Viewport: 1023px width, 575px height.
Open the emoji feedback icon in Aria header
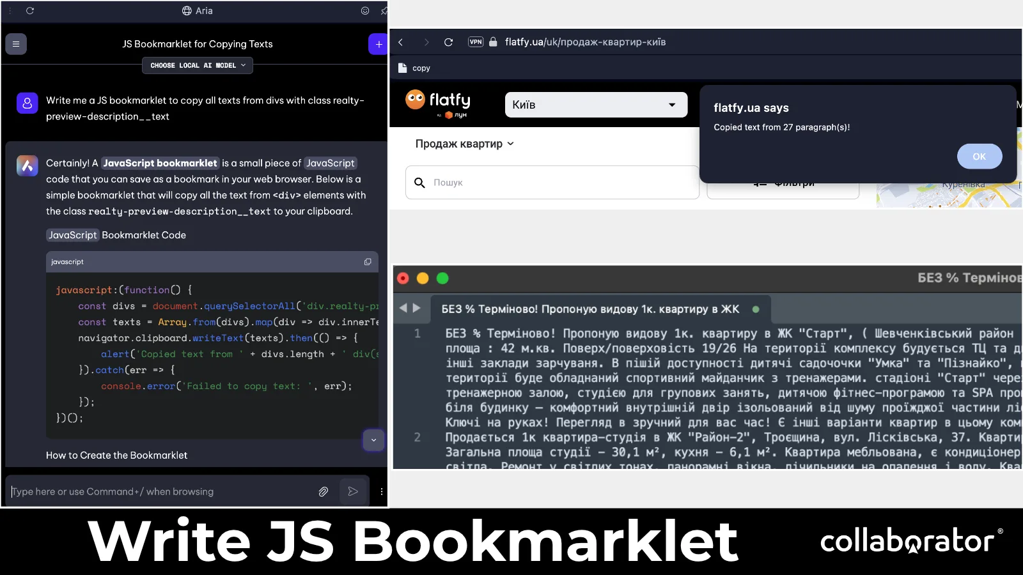[365, 11]
